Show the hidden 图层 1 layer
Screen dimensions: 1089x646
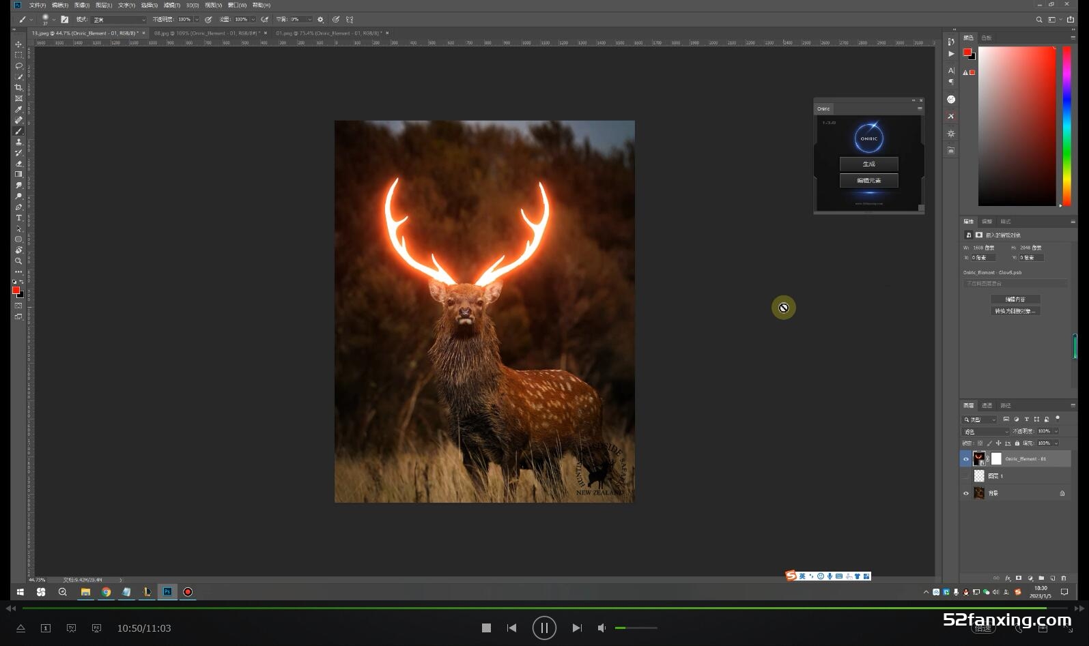click(x=965, y=476)
